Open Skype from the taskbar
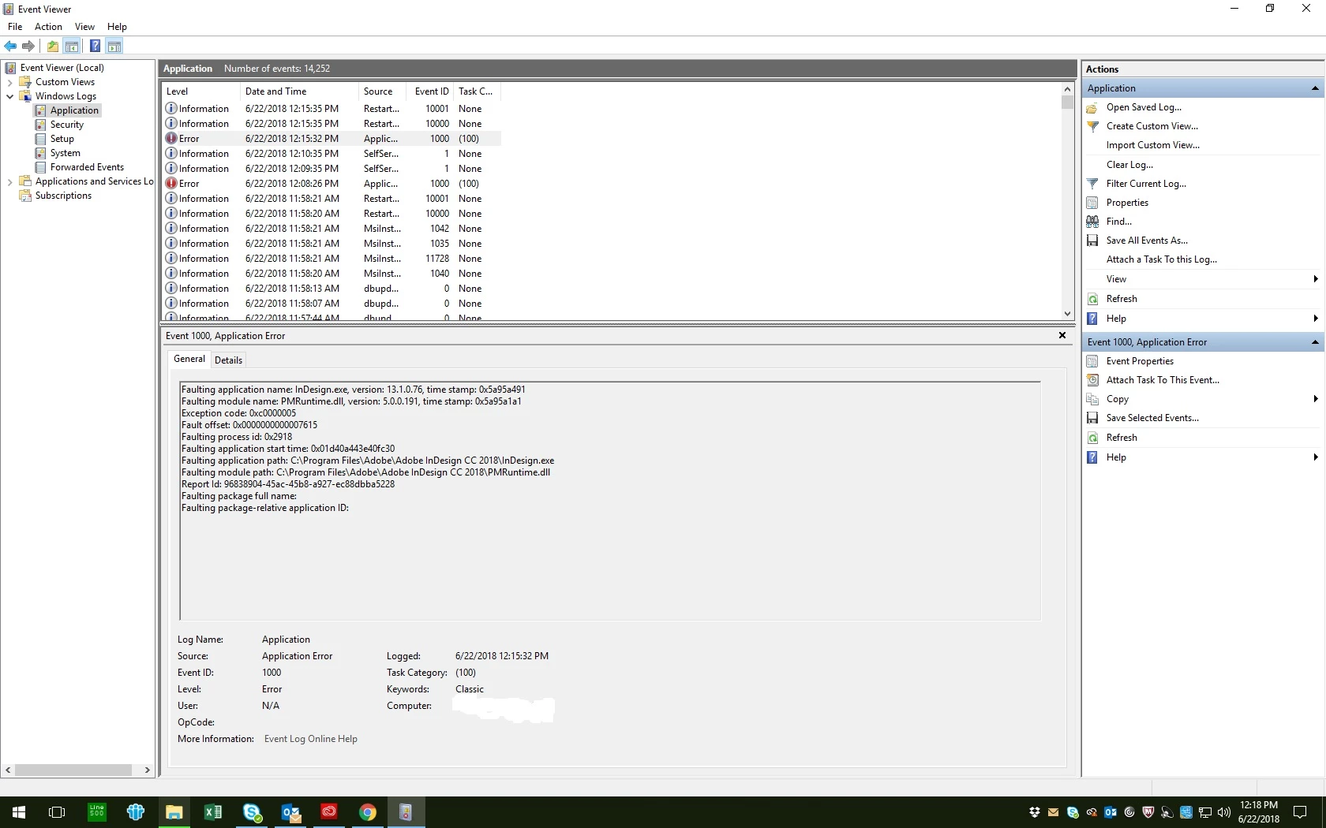 [x=252, y=812]
